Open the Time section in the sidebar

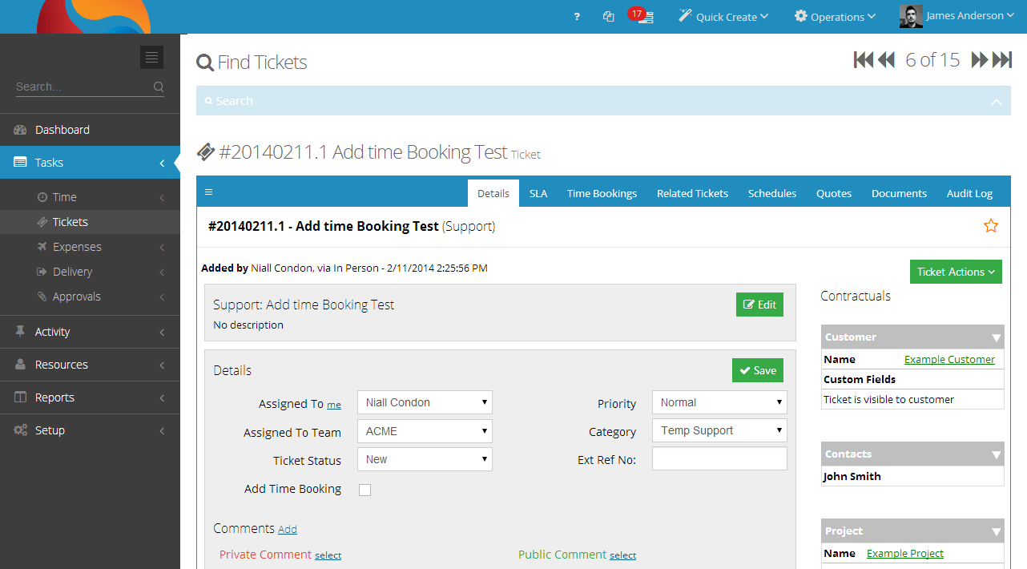click(x=62, y=196)
